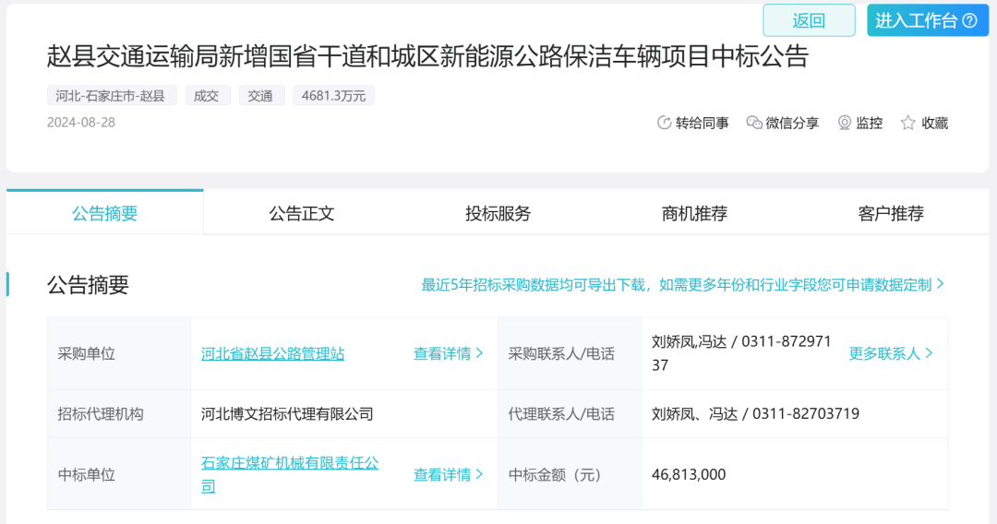Open 河北省赵县公路管理站 link

coord(272,353)
